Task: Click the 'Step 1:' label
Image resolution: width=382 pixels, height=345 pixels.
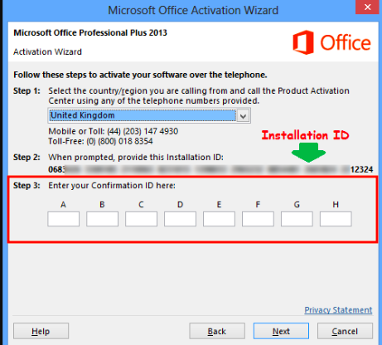Action: pyautogui.click(x=27, y=90)
